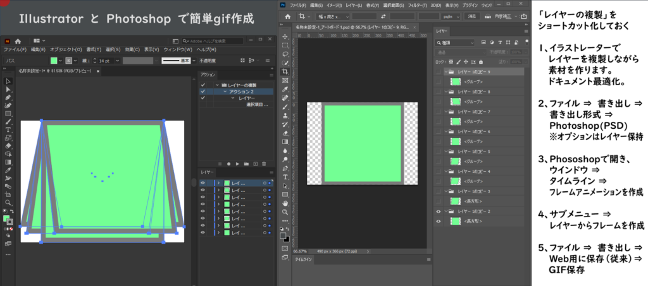This screenshot has width=648, height=286.
Task: Select the Zoom tool in Photoshop toolbar
Action: click(x=285, y=213)
